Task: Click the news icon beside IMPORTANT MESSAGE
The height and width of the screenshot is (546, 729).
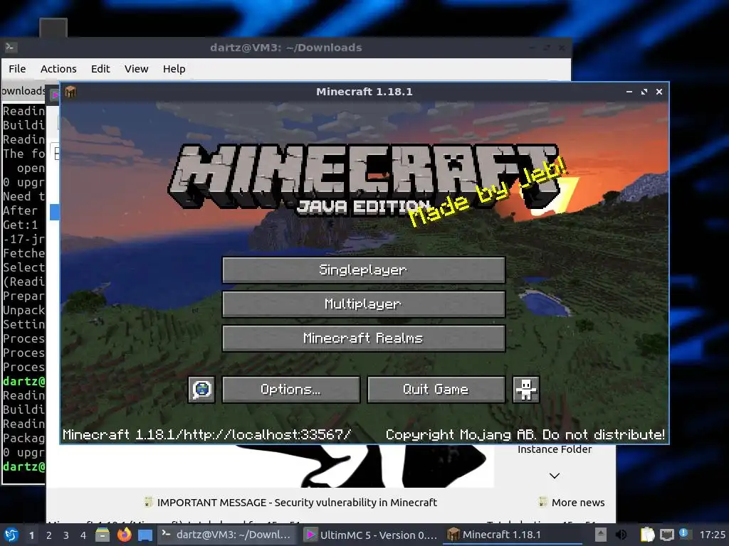Action: click(x=149, y=502)
